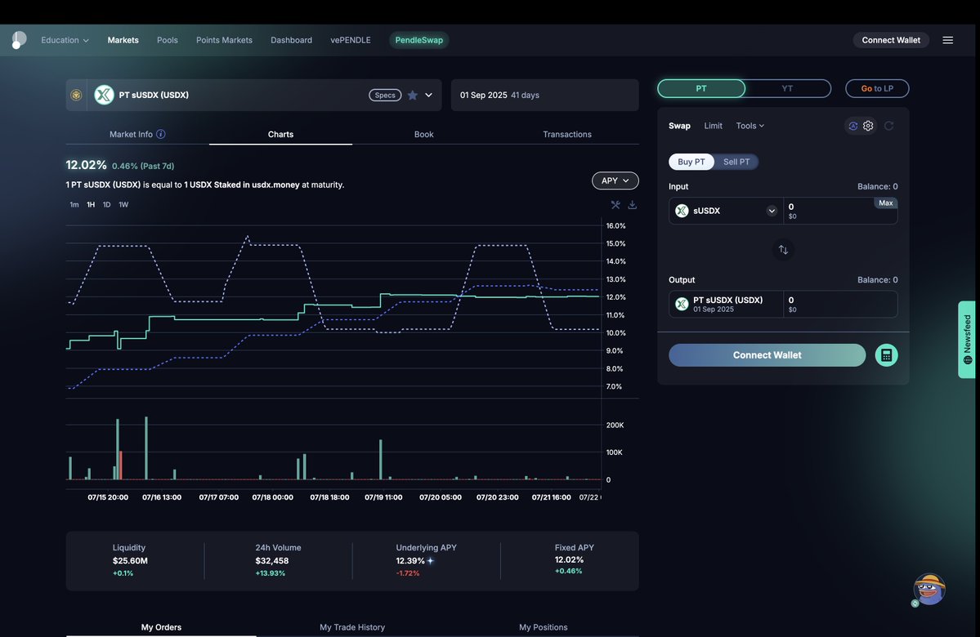Toggle the auto-routing mode icon
The image size is (980, 637).
(852, 126)
